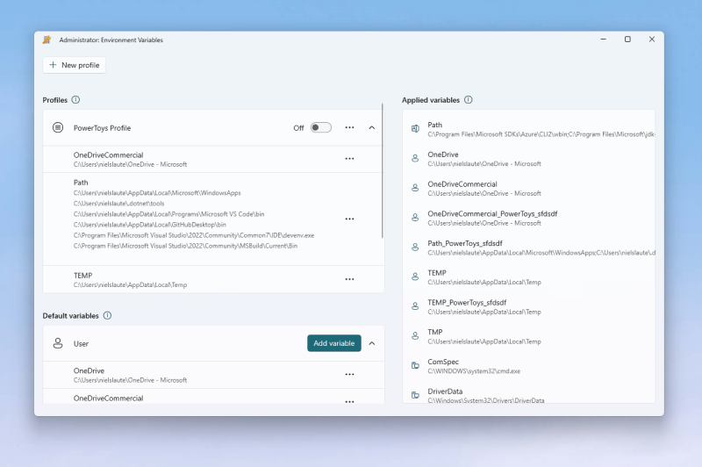
Task: Select the Path entry in Applied variables
Action: [526, 129]
